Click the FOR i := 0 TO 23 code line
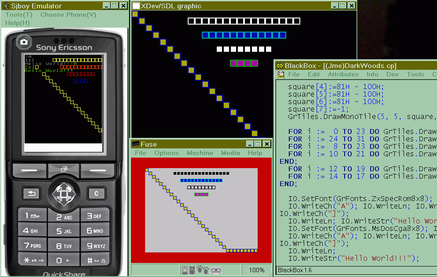 362,132
